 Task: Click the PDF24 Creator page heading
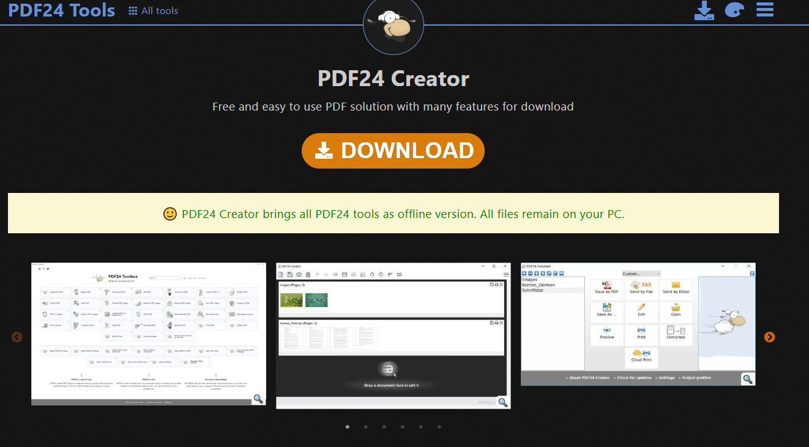pos(393,79)
